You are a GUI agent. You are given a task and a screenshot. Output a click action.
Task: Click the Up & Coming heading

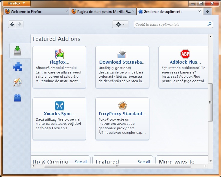pyautogui.click(x=51, y=162)
